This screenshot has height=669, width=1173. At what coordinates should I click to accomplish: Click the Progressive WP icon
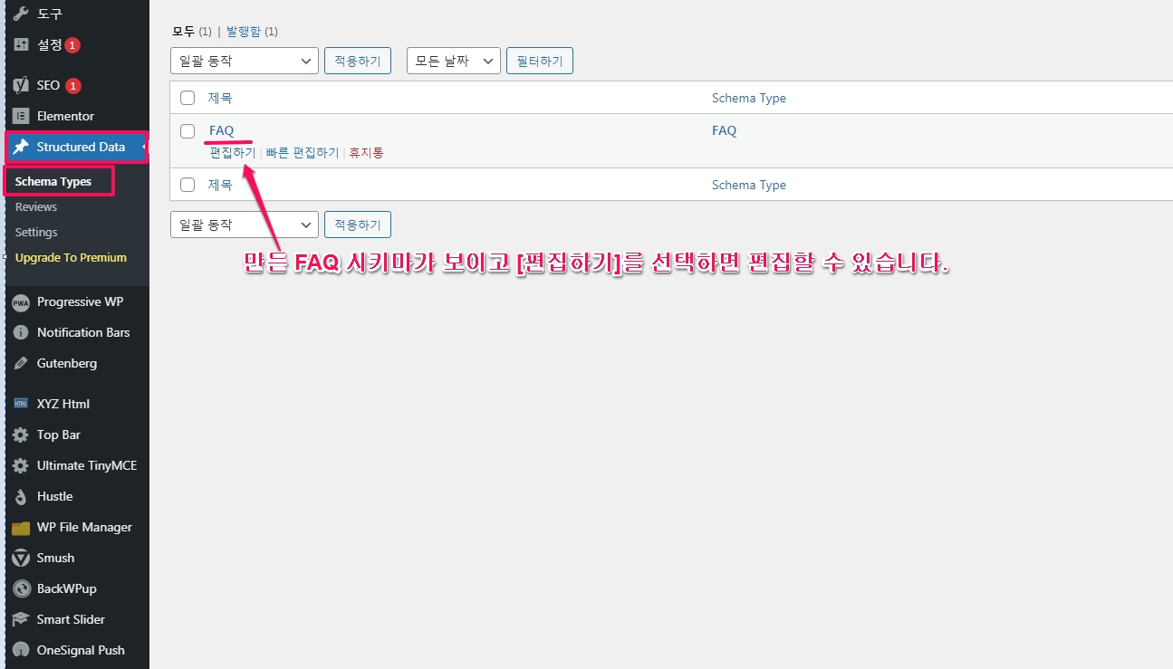pos(21,302)
